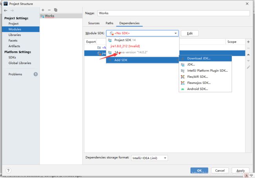Add a dependency with the plus icon beside Scope

(248, 42)
